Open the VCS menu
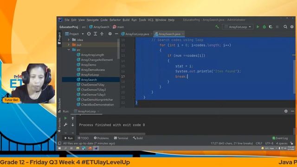The image size is (297, 167). [150, 20]
